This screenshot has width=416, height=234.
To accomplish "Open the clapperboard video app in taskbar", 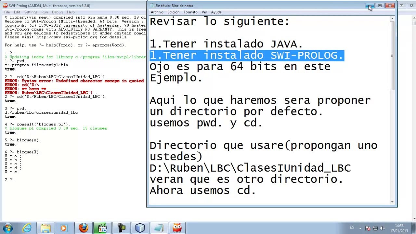I will click(x=102, y=228).
